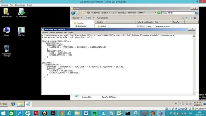Click dbhome_1 in the address path
This screenshot has width=206, height=116.
[122, 13]
